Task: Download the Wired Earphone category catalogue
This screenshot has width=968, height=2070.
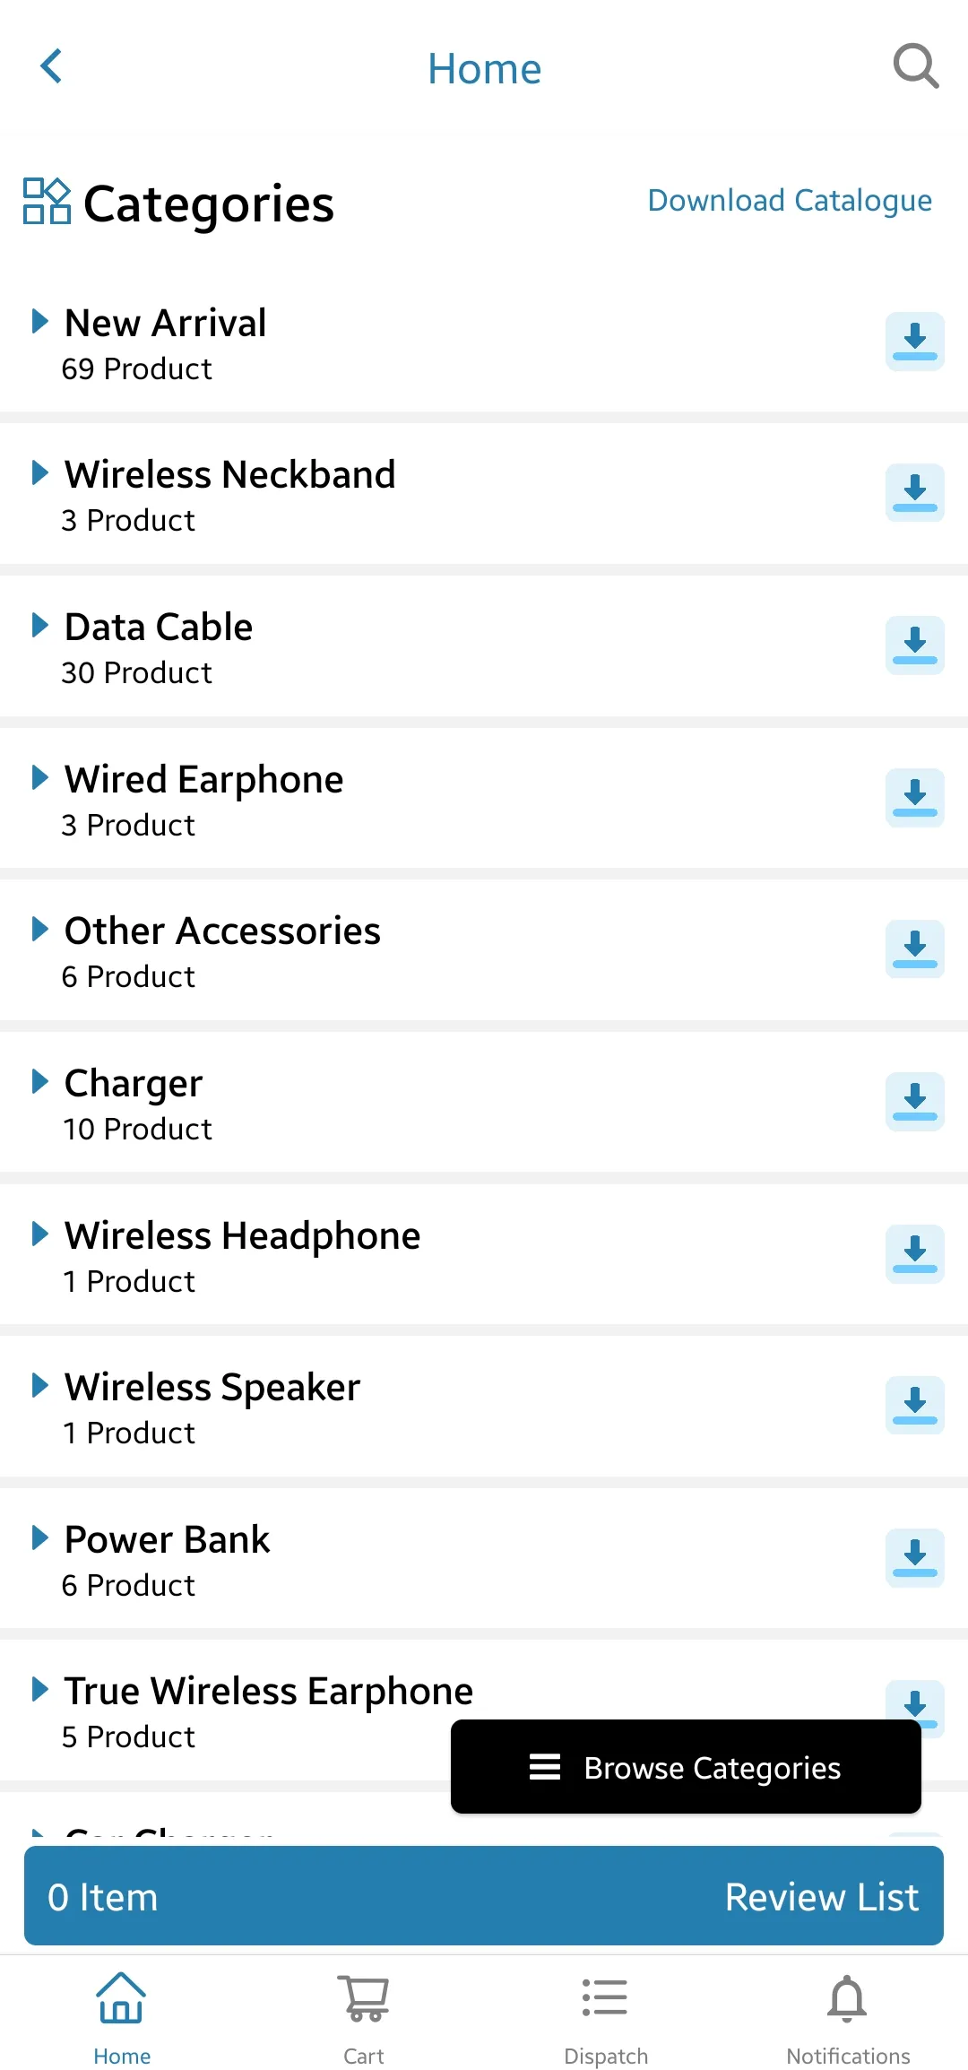Action: tap(915, 798)
